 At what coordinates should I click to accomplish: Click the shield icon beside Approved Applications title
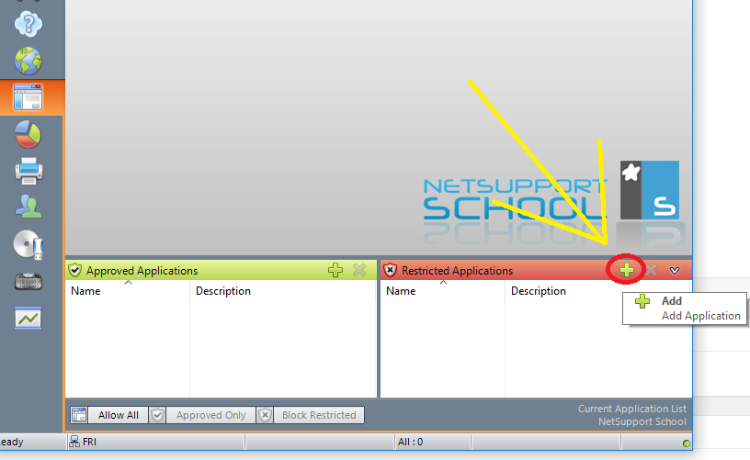(74, 270)
